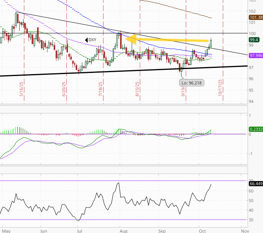Select the thick black rising support trendline

tap(124, 71)
